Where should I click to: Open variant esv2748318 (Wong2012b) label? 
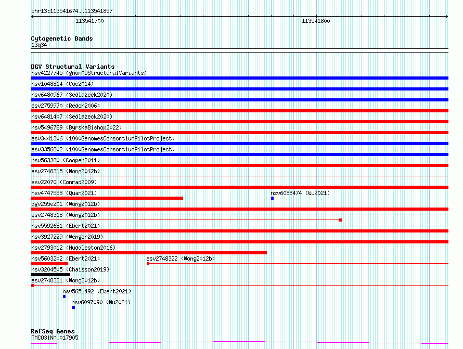point(66,215)
